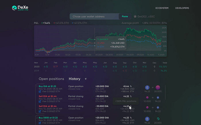The height and width of the screenshot is (125, 201).
Task: Click swap arrow in Buy DIA row
Action: (x=152, y=88)
